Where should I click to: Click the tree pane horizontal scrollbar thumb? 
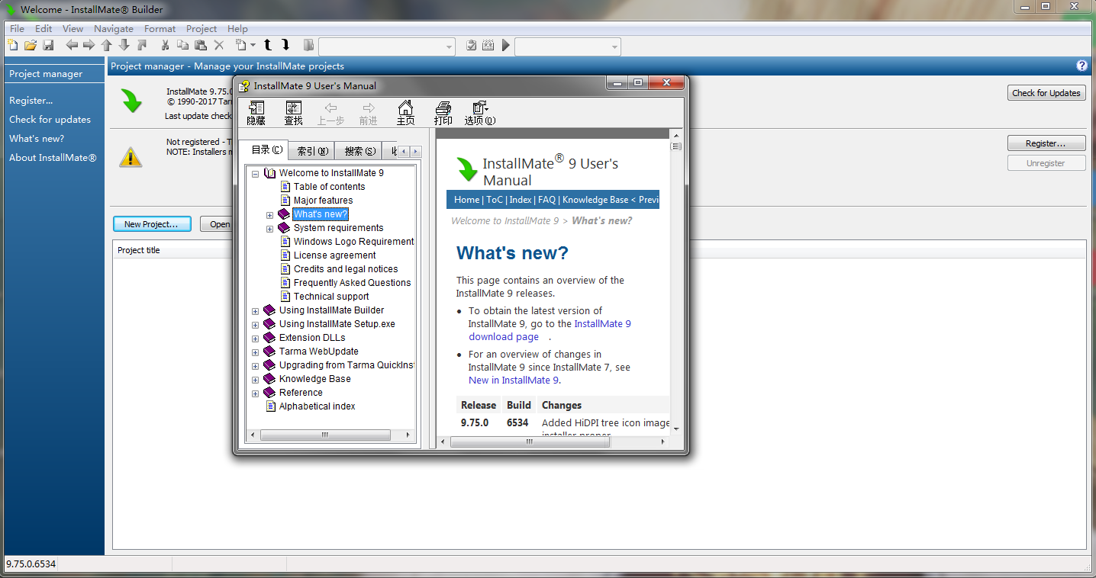(325, 435)
